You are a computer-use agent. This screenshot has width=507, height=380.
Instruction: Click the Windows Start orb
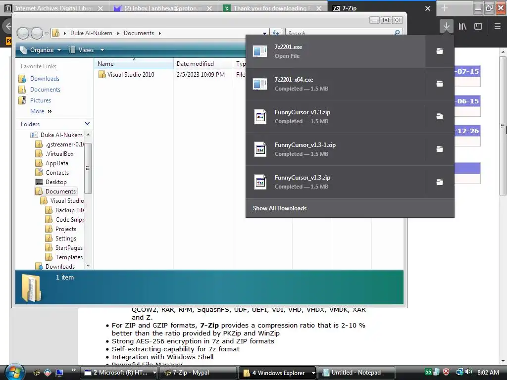pyautogui.click(x=14, y=372)
